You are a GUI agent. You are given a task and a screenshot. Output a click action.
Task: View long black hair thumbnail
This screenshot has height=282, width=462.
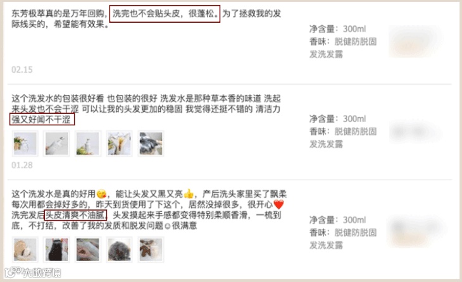pos(56,249)
